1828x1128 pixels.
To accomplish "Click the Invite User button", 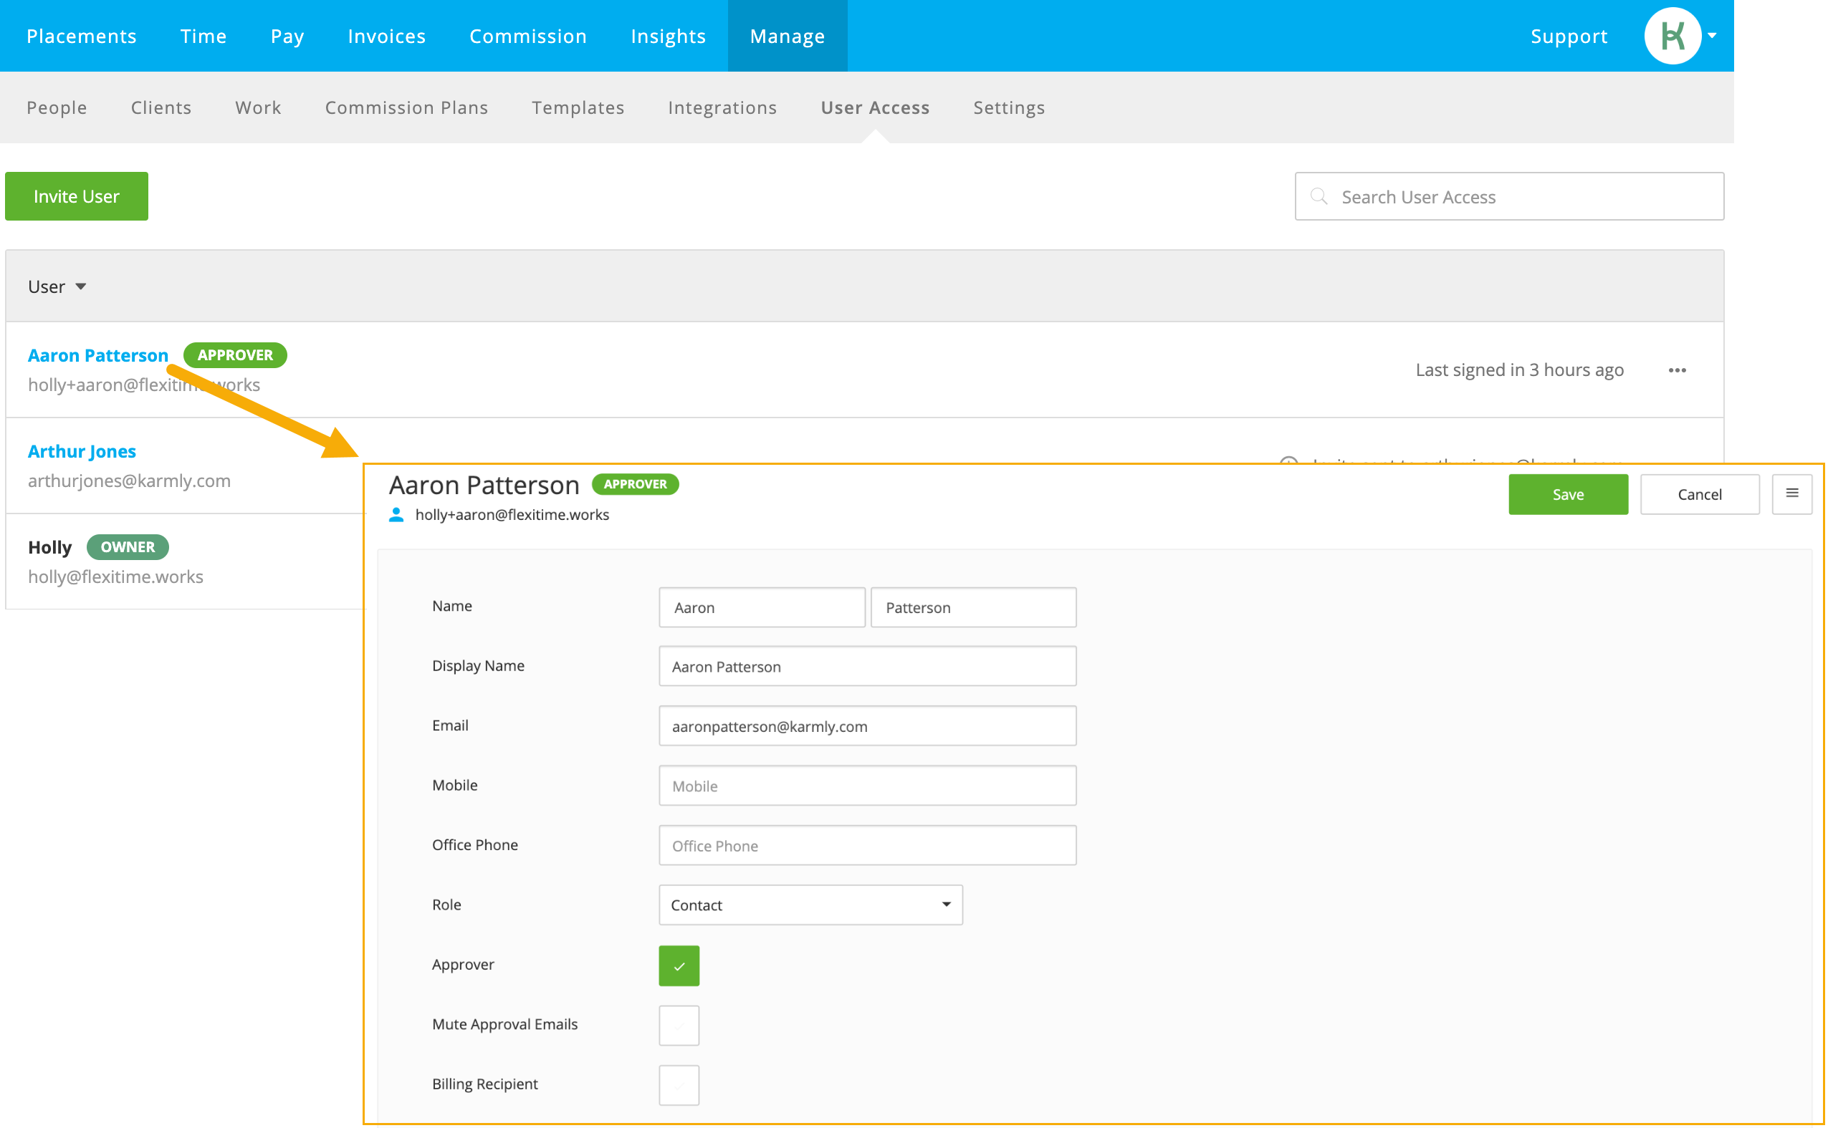I will click(x=76, y=196).
